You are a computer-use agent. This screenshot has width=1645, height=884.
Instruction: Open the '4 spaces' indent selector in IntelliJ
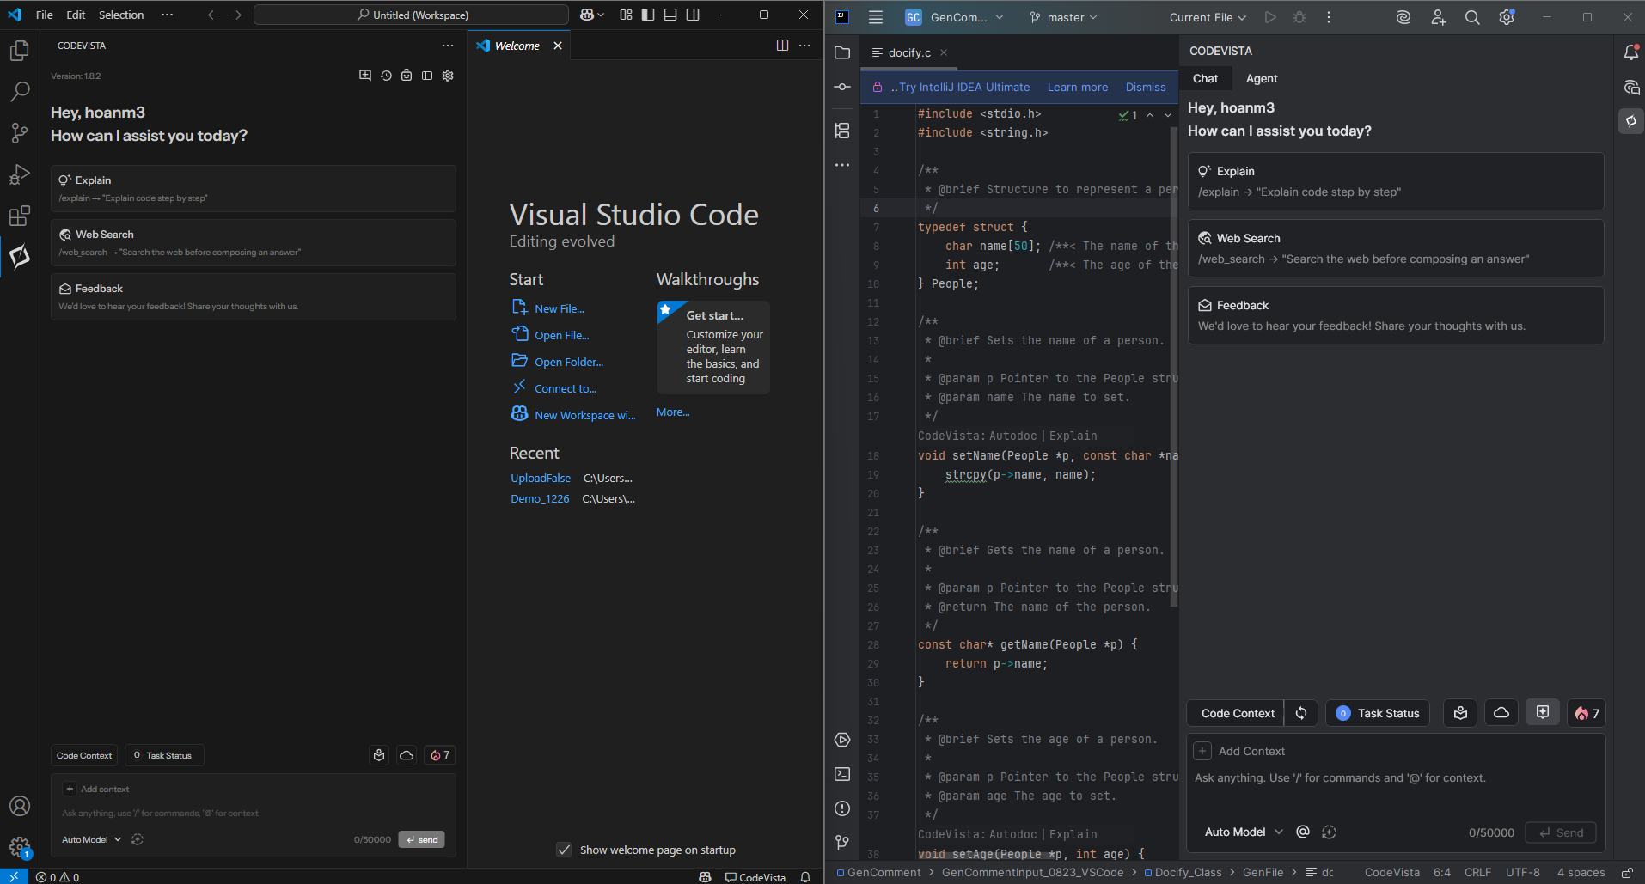click(1581, 872)
